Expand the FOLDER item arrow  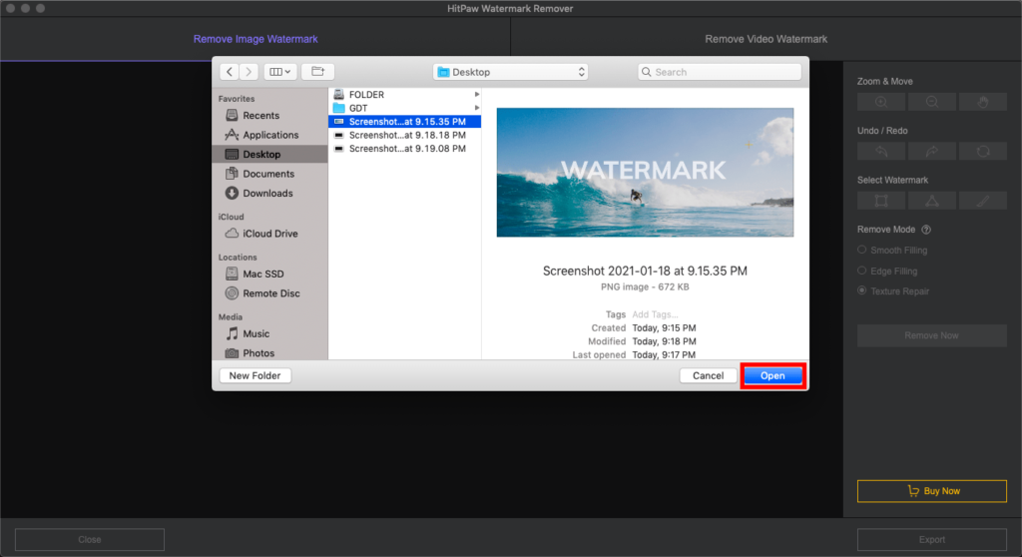[x=477, y=95]
